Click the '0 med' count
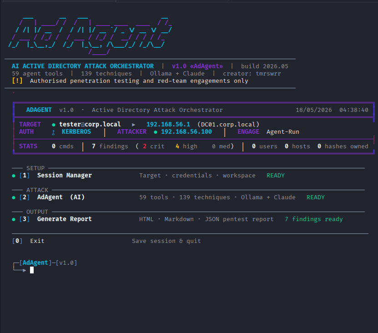The image size is (378, 333). [221, 146]
